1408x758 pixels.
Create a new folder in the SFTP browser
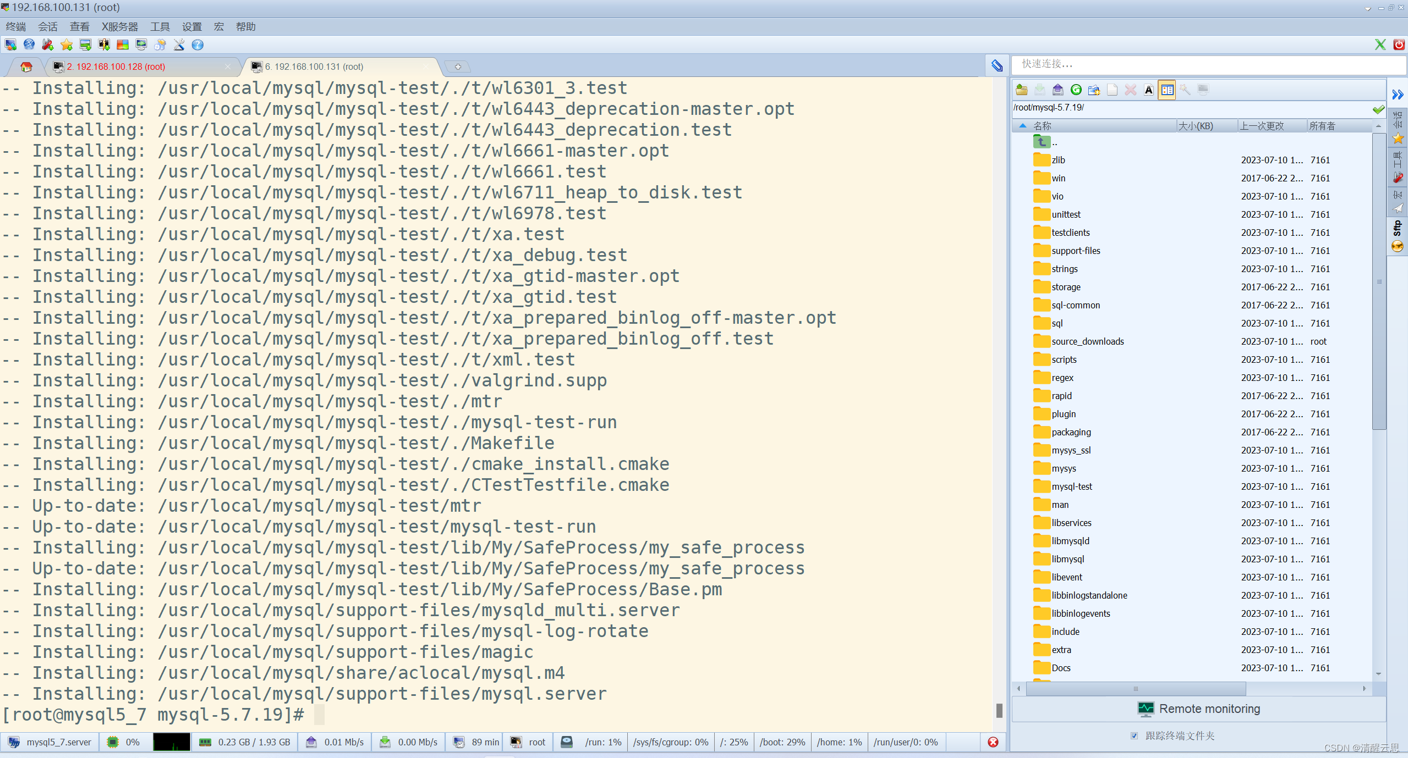(x=1094, y=90)
